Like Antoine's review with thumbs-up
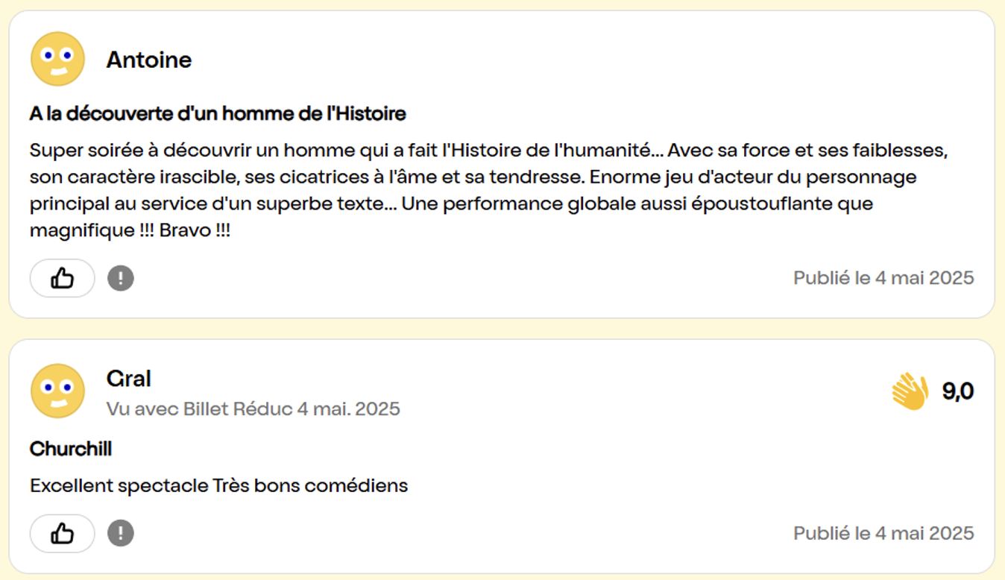The width and height of the screenshot is (1005, 580). coord(63,279)
